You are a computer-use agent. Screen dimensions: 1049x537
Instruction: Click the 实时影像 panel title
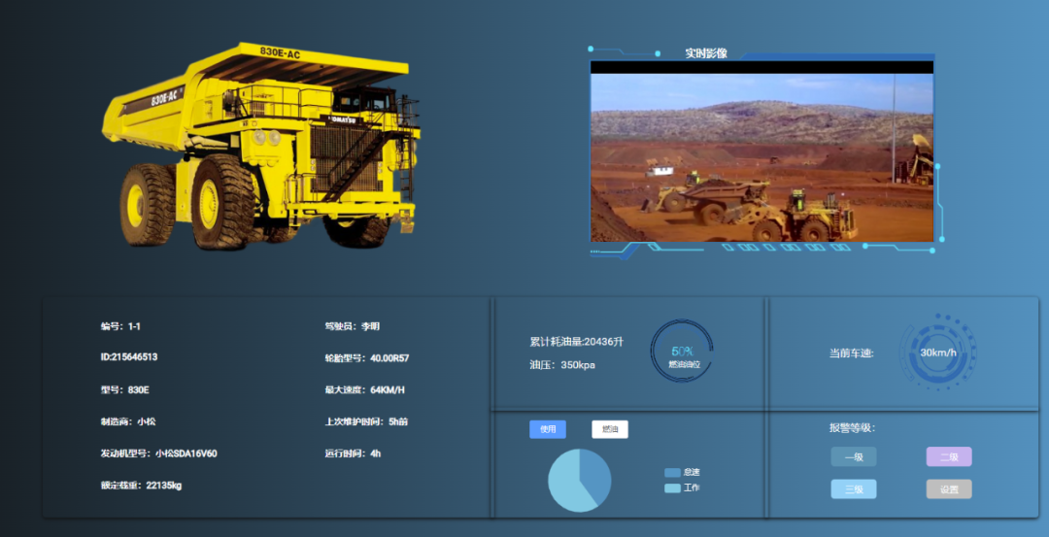point(706,53)
